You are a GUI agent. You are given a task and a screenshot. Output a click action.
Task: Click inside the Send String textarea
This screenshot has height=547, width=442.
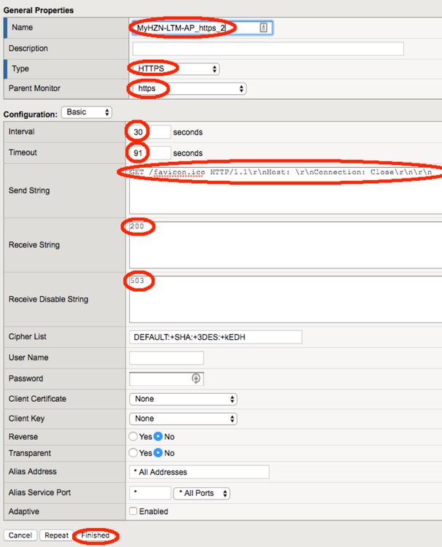286,190
